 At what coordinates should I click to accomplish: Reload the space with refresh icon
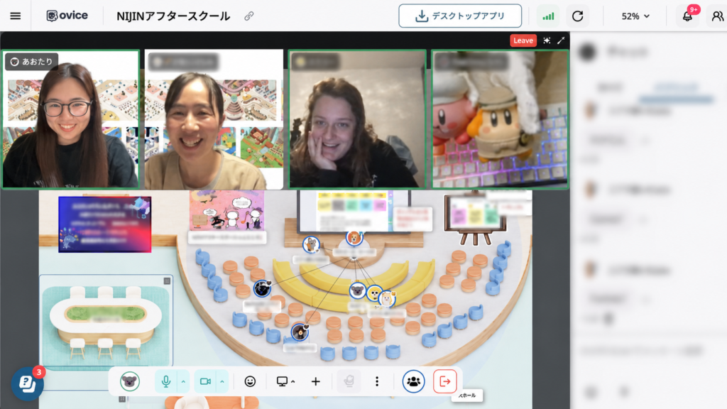coord(578,16)
